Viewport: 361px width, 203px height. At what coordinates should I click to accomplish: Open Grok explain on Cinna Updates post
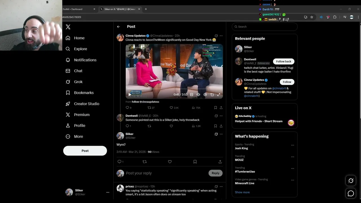(216, 36)
